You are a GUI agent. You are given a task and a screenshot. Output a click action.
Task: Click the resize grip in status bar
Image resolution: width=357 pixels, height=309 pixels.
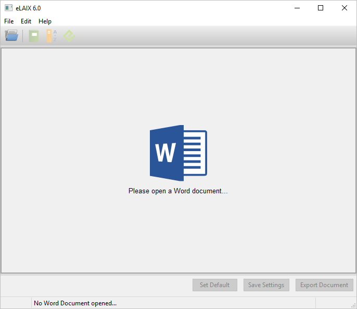click(353, 305)
